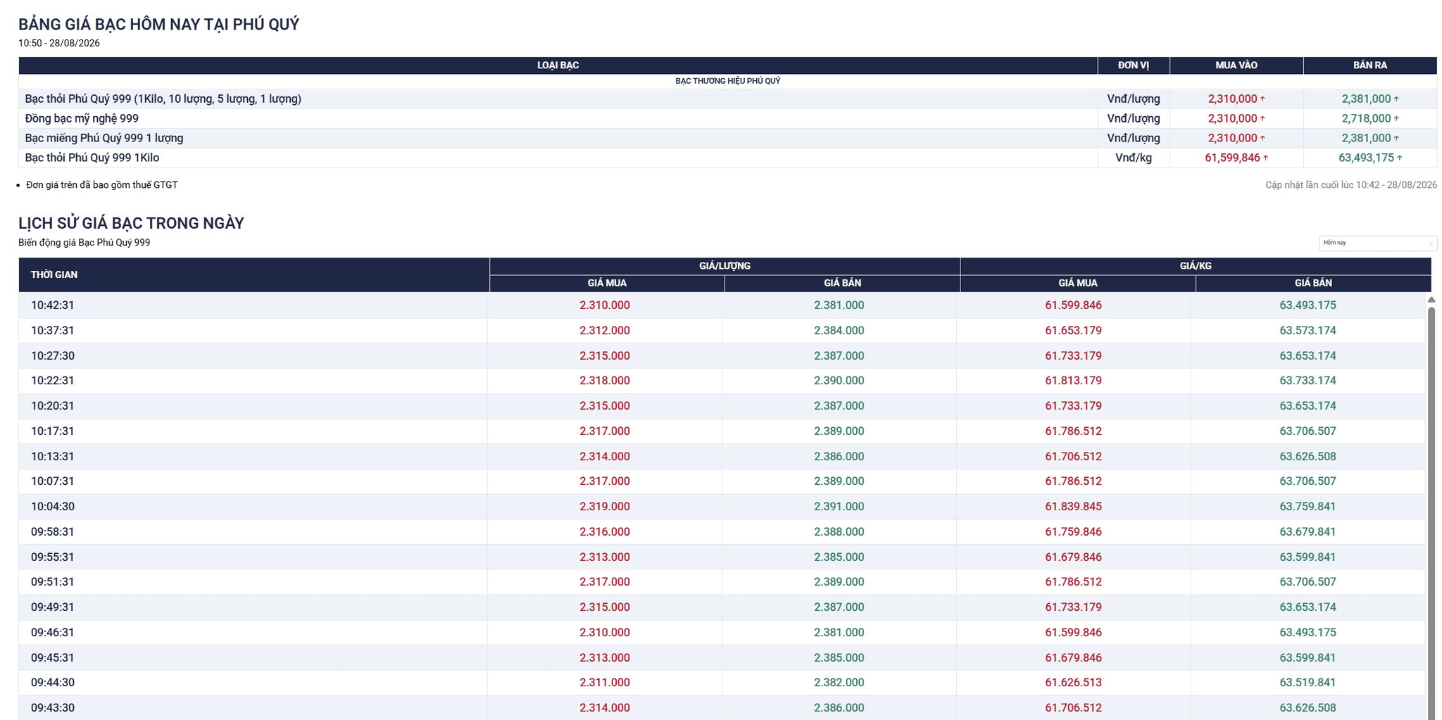Click the buy price "2.319.000" in the history table

[605, 507]
